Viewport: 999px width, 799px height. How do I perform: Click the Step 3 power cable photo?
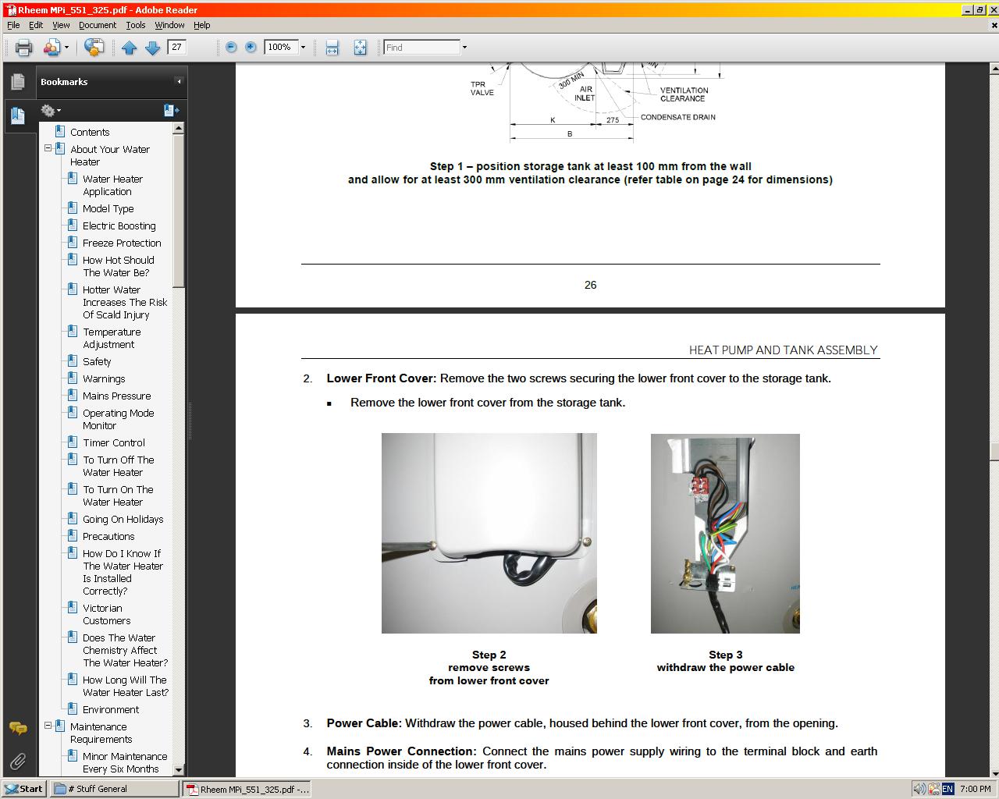click(725, 534)
